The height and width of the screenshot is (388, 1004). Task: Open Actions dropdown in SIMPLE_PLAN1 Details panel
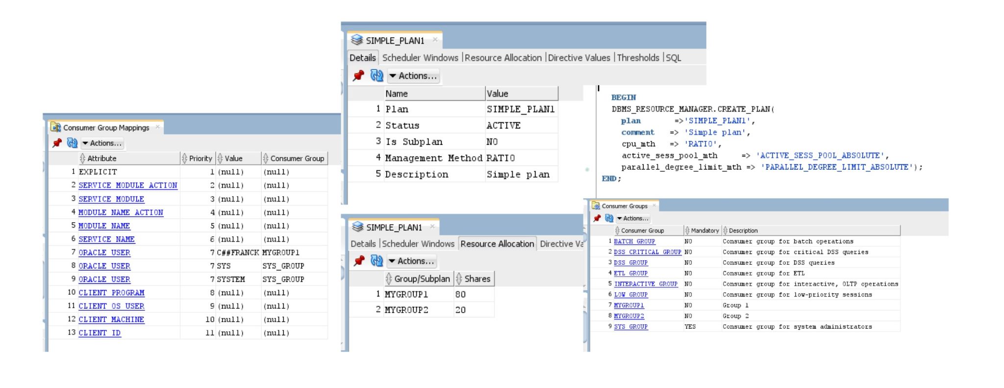point(413,76)
